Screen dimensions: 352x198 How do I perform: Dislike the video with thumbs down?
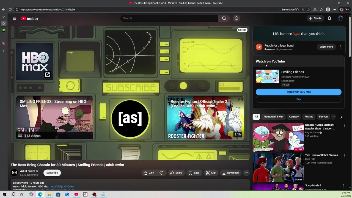click(161, 173)
